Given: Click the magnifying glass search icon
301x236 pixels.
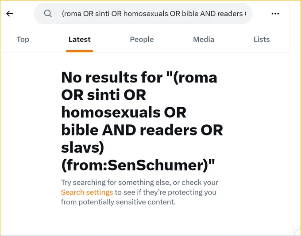Looking at the screenshot, I should pyautogui.click(x=48, y=14).
